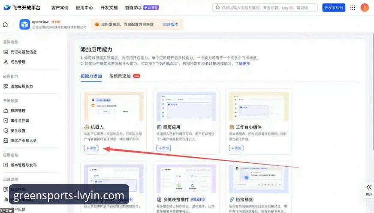Add the 网页应用 capability
The height and width of the screenshot is (213, 374).
tap(164, 148)
